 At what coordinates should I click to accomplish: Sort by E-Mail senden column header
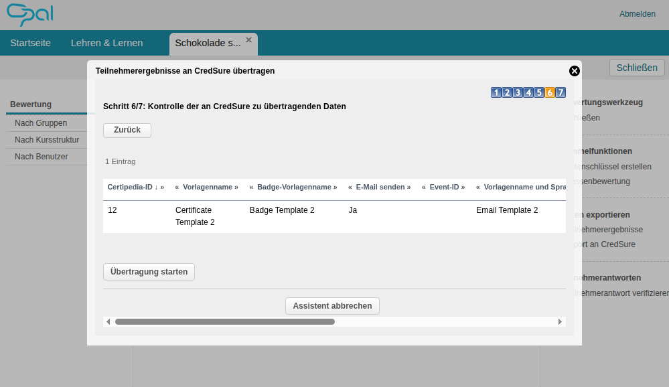point(380,187)
